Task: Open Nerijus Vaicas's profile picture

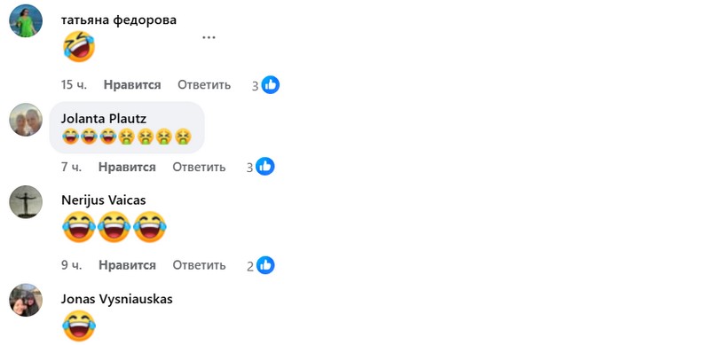Action: click(x=26, y=202)
